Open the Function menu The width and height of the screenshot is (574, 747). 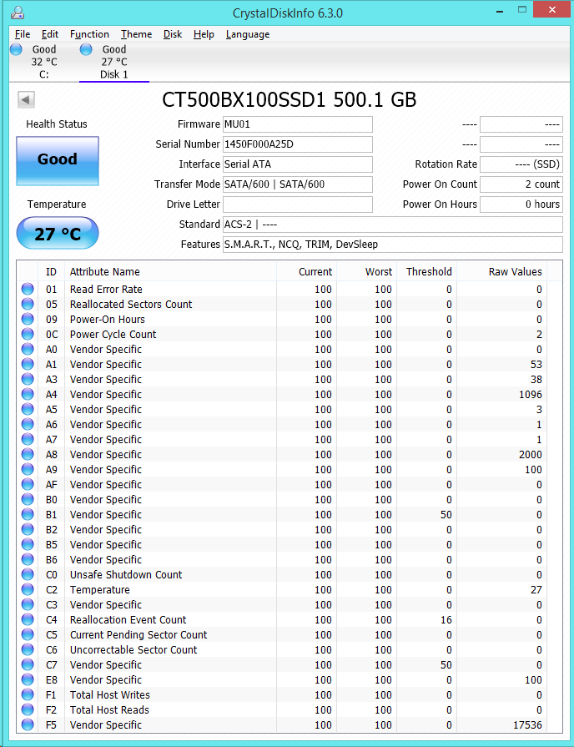pos(89,34)
